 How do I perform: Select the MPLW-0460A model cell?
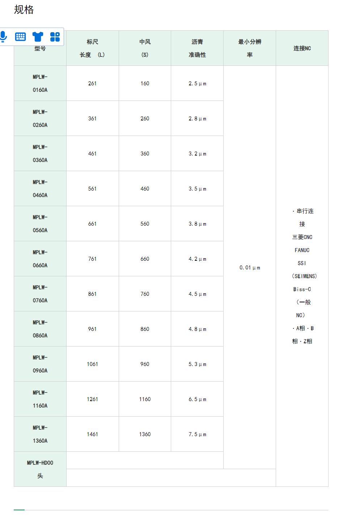coord(40,188)
